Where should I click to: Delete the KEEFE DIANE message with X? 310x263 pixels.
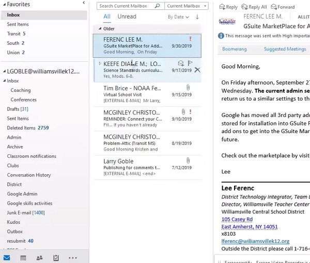197,70
